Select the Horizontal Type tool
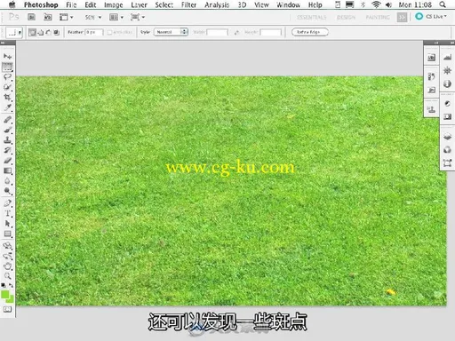Viewport: 455px width, 341px height. click(7, 213)
